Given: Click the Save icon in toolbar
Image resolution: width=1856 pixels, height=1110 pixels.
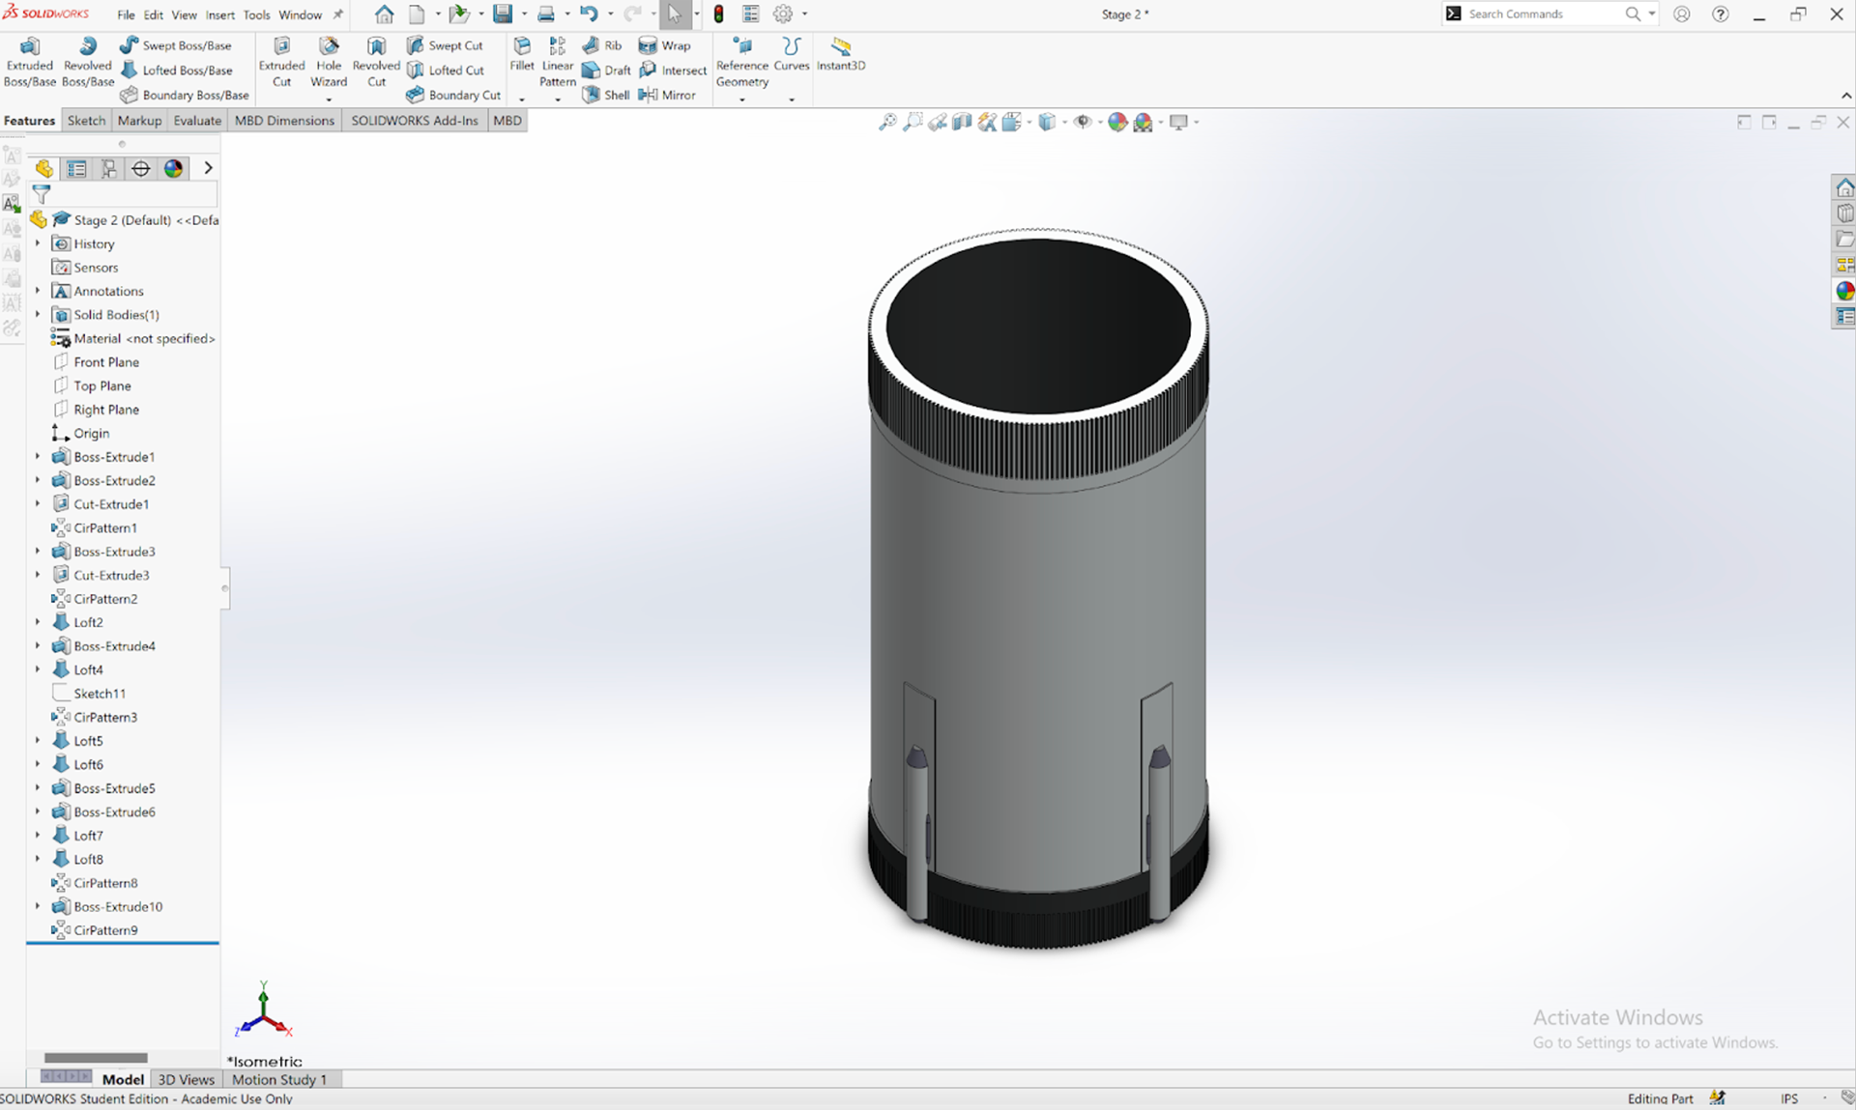Looking at the screenshot, I should [x=503, y=14].
